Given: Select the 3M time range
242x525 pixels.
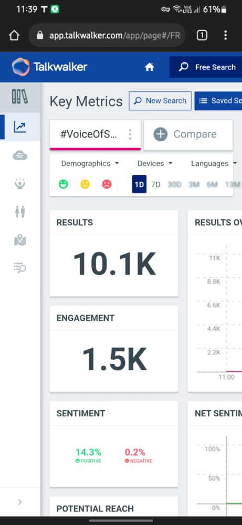Looking at the screenshot, I should coord(194,184).
